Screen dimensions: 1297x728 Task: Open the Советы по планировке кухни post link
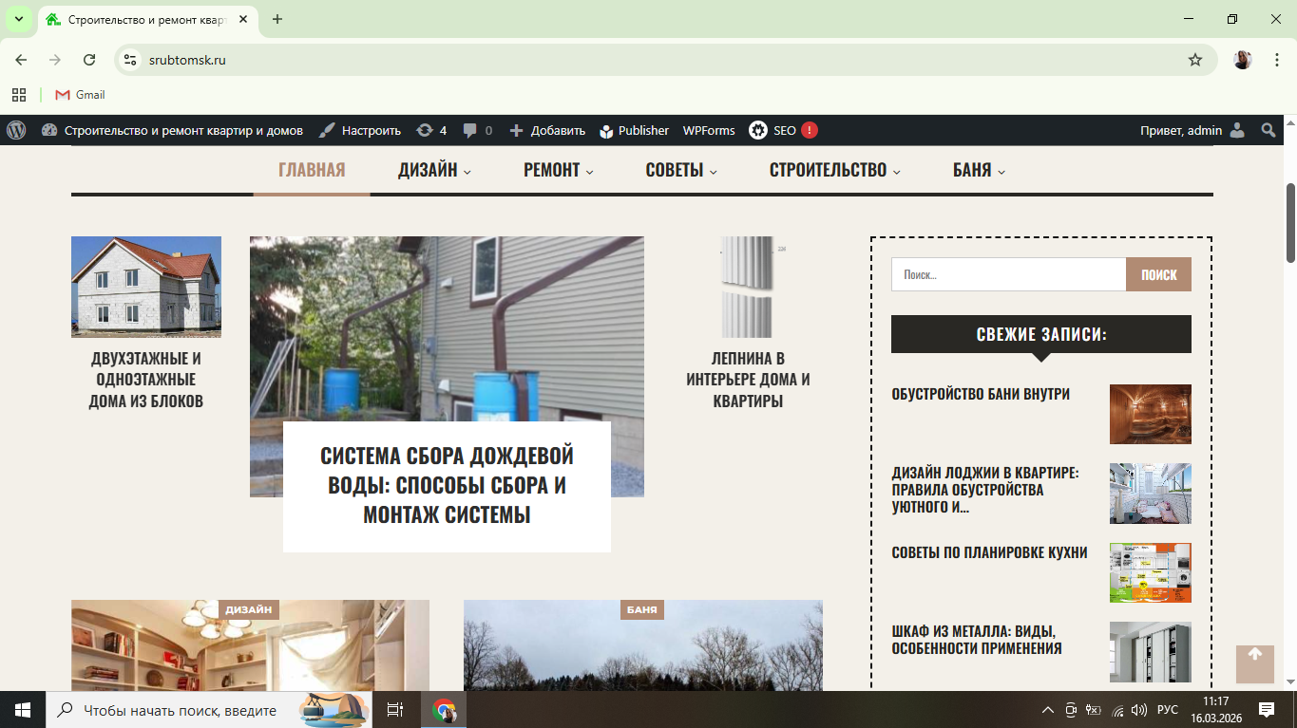(x=989, y=552)
